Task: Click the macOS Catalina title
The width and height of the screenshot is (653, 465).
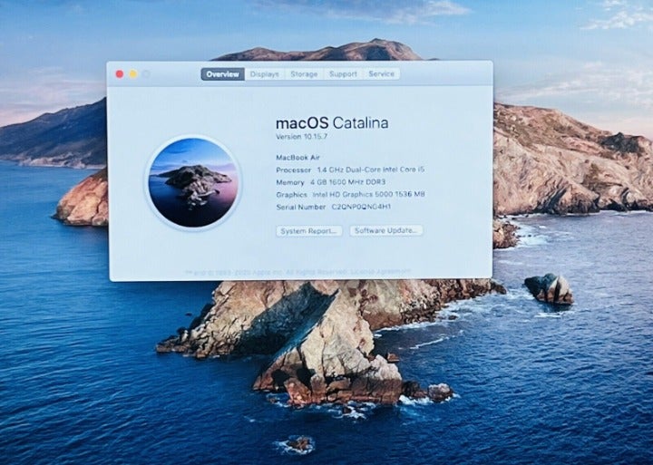Action: point(332,122)
